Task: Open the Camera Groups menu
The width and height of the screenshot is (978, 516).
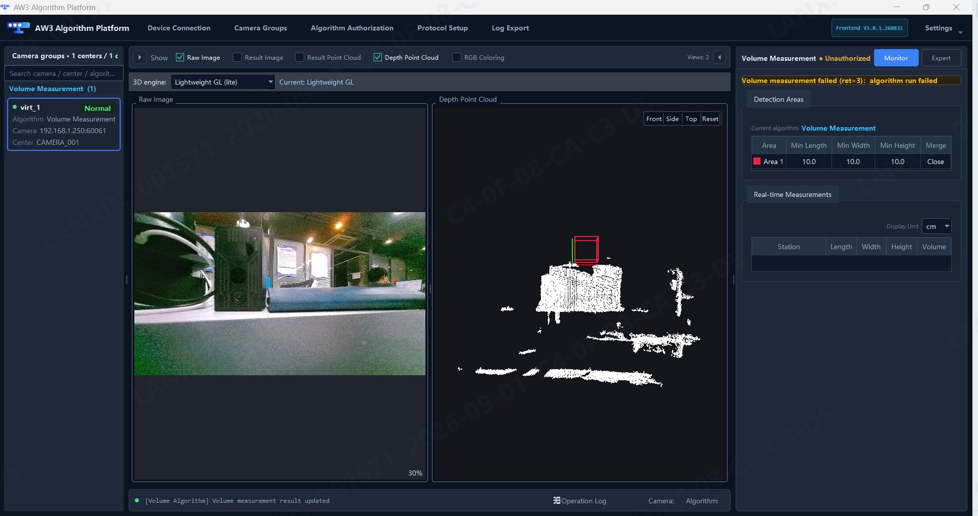Action: click(x=261, y=28)
